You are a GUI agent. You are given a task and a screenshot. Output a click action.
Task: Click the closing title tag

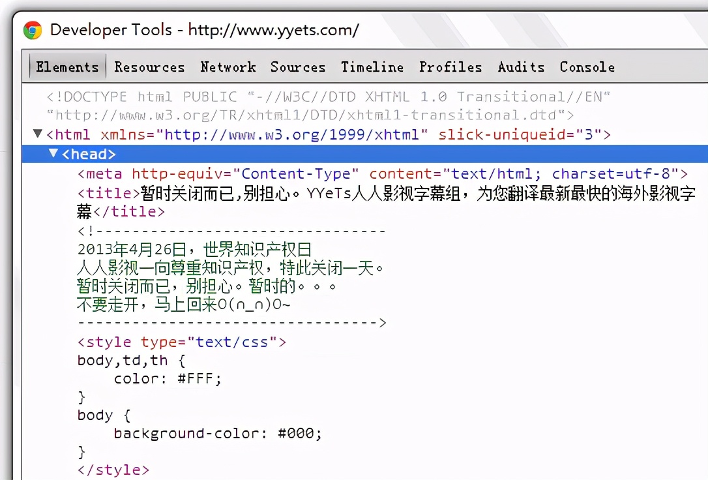[129, 211]
